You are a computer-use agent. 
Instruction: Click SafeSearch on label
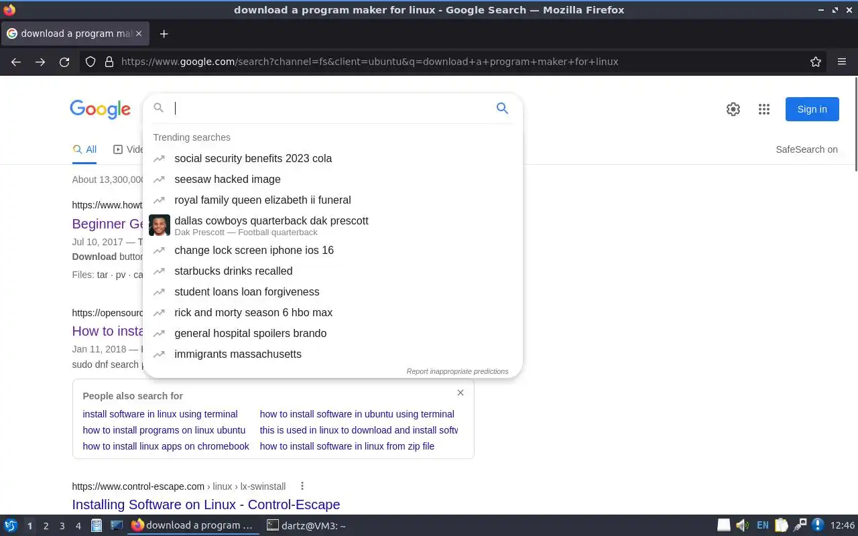coord(806,149)
